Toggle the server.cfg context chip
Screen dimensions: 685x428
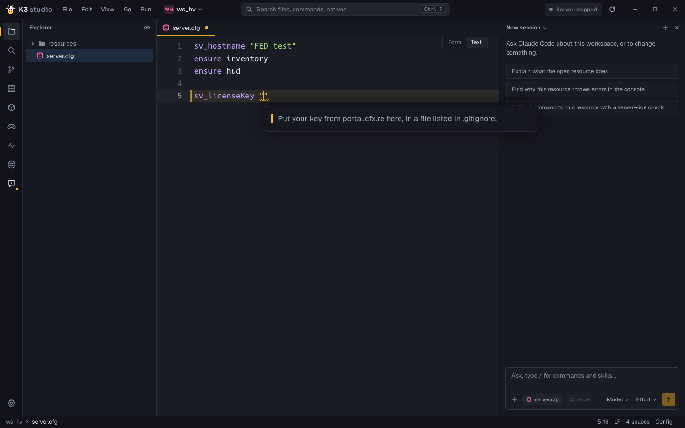[x=543, y=399]
